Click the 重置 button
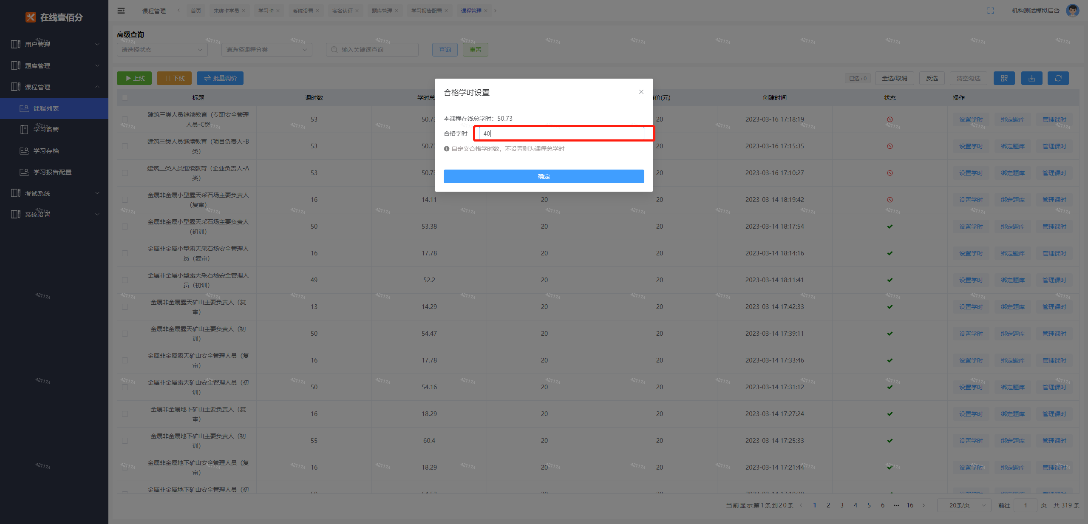Screen dimensions: 1088x524 pyautogui.click(x=475, y=50)
